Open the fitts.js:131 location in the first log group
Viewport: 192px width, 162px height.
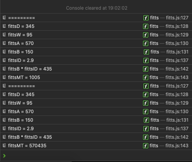click(177, 52)
